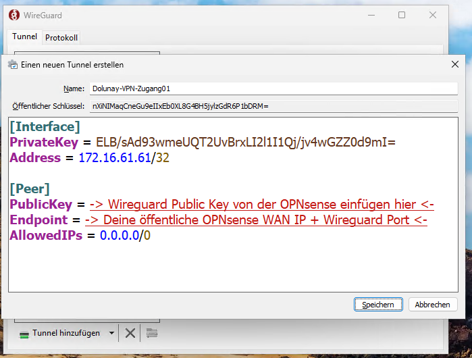Click the dialog icon beside the title
This screenshot has height=358, width=472.
tap(12, 65)
